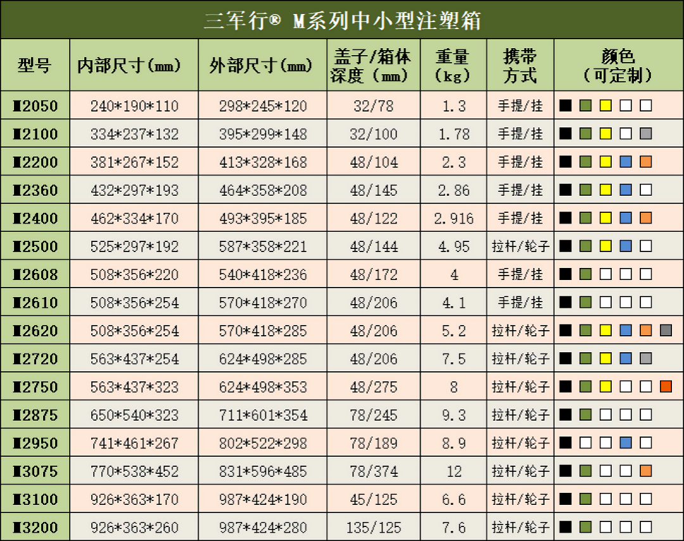Select the inner size 770*538*452
Image resolution: width=684 pixels, height=541 pixels.
point(134,471)
